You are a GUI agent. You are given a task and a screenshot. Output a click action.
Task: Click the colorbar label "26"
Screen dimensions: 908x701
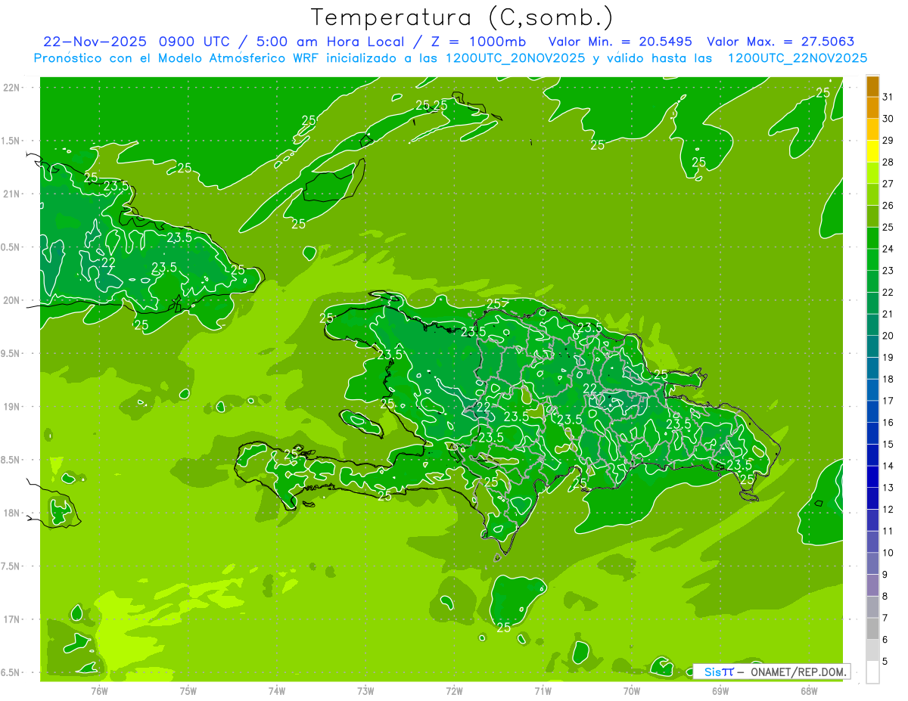(888, 206)
